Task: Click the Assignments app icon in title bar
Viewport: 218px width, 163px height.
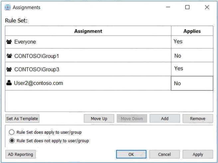Action: pos(8,7)
